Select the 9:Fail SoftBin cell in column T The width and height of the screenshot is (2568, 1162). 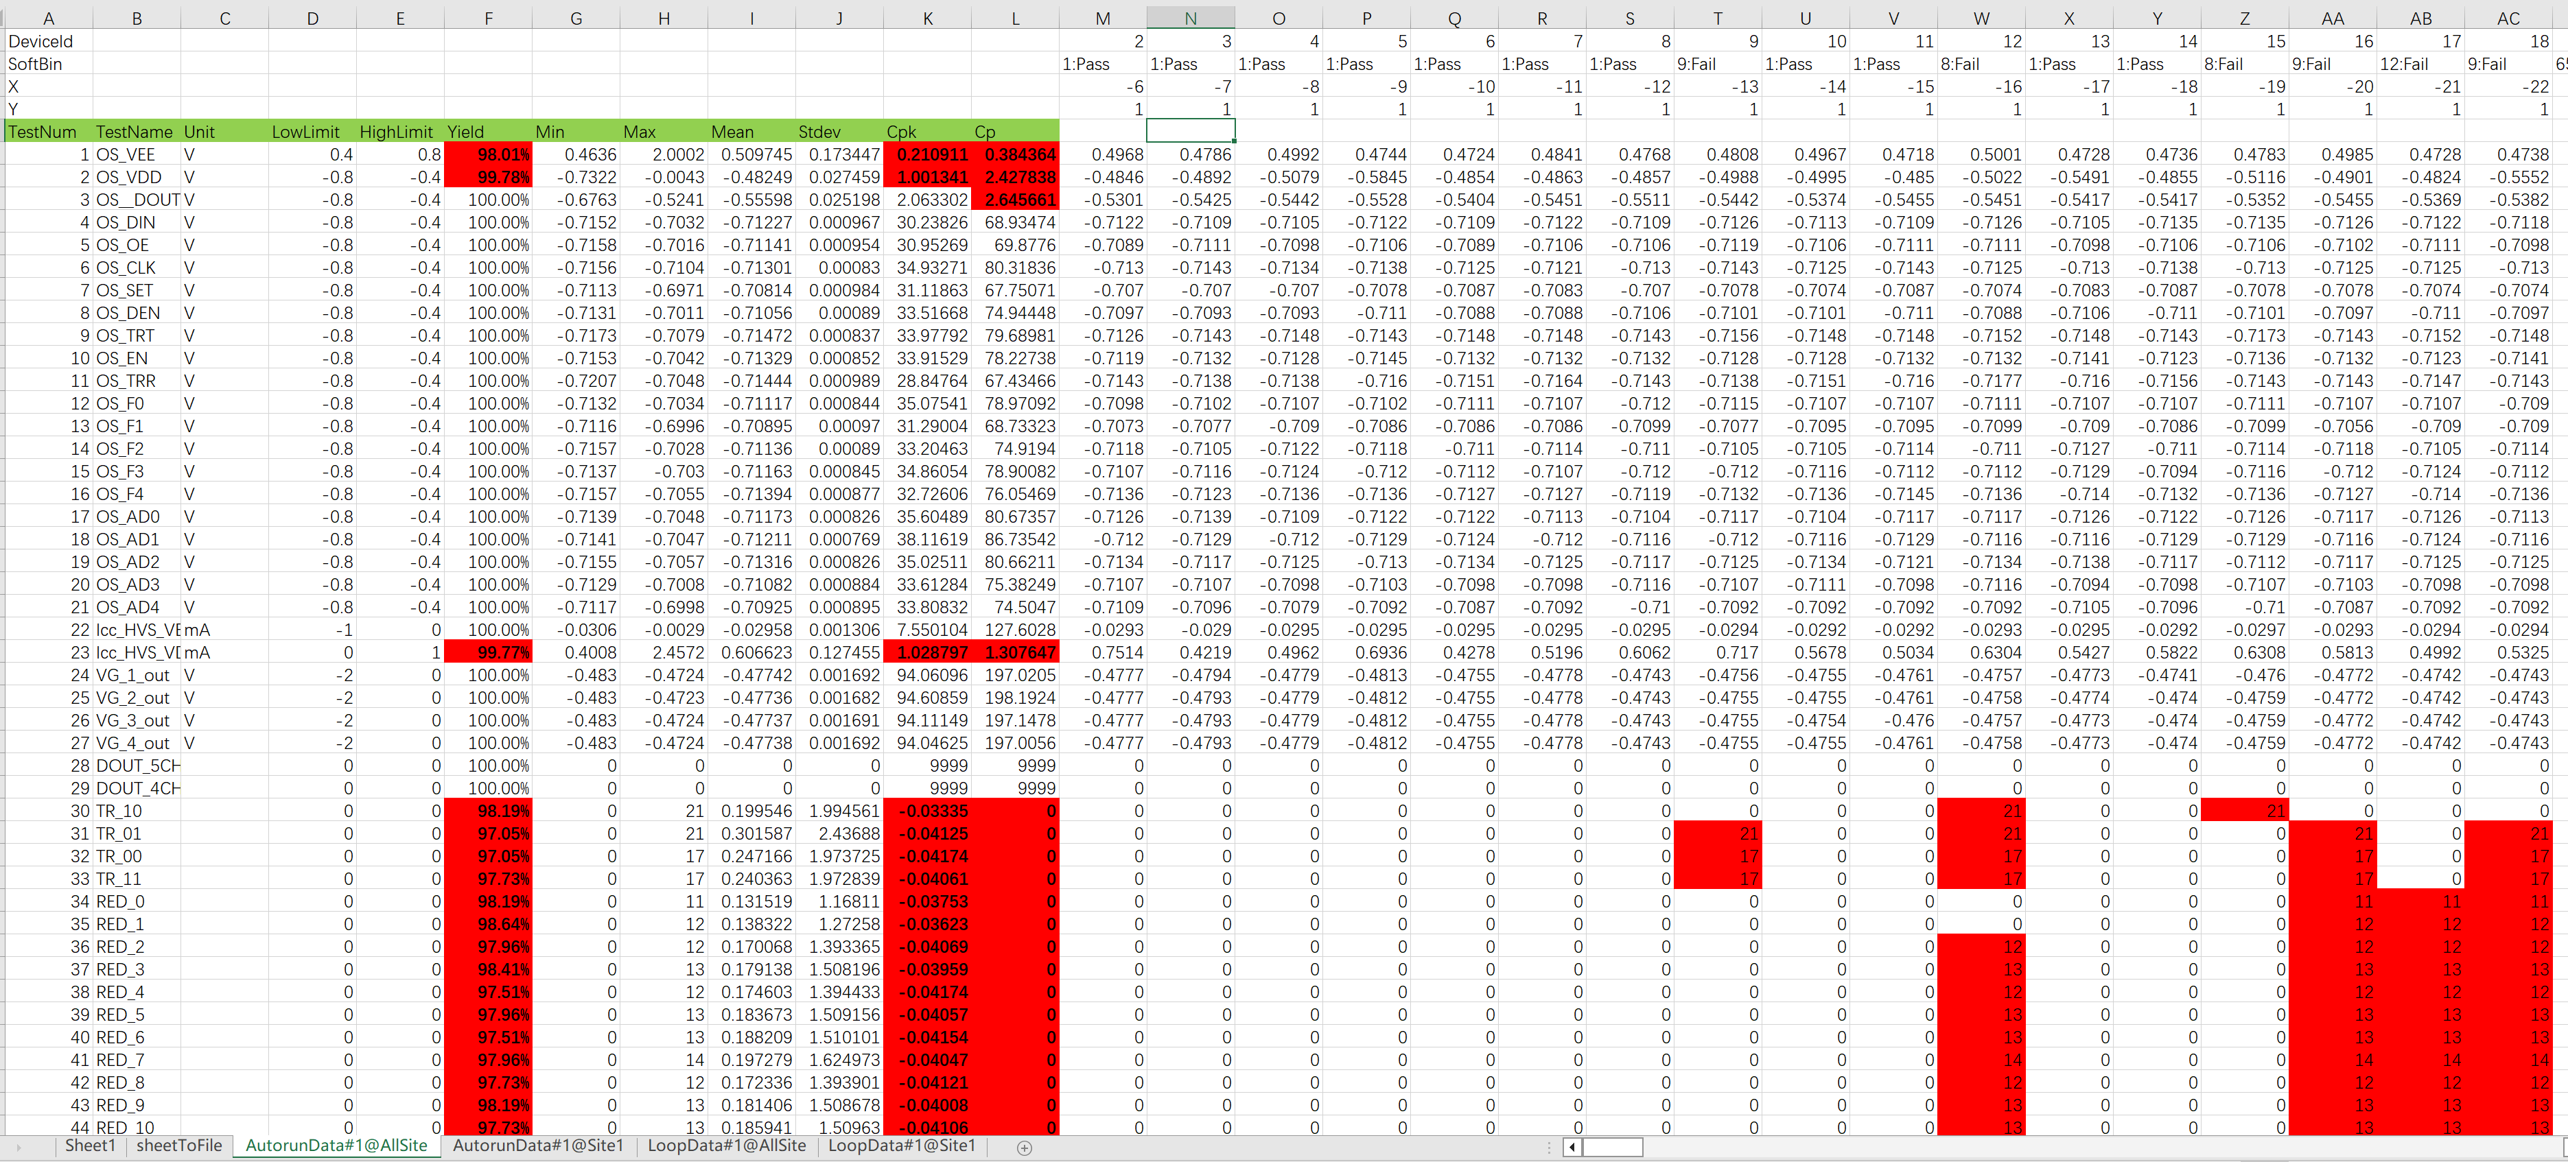(x=1718, y=64)
